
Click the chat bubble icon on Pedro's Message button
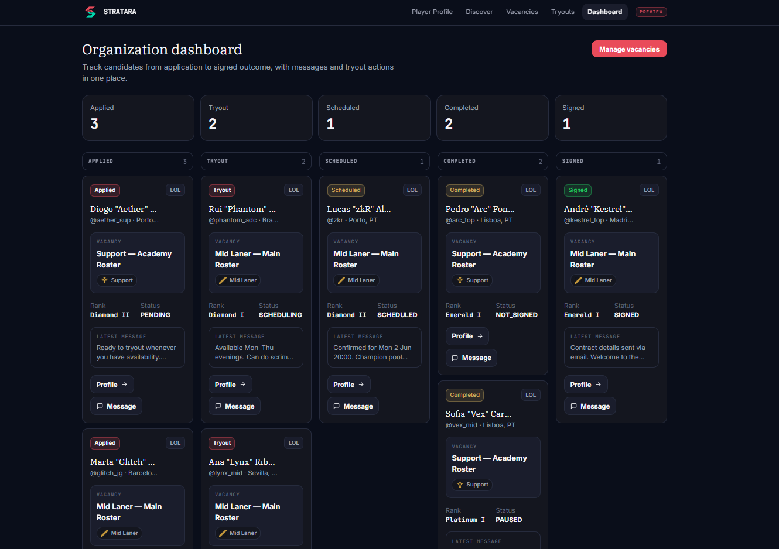click(455, 358)
